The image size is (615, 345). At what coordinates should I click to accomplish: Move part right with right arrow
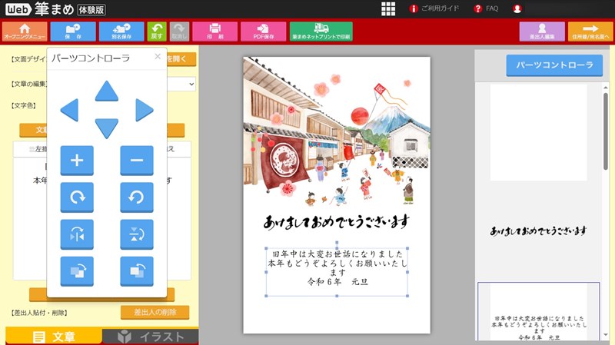tap(145, 110)
